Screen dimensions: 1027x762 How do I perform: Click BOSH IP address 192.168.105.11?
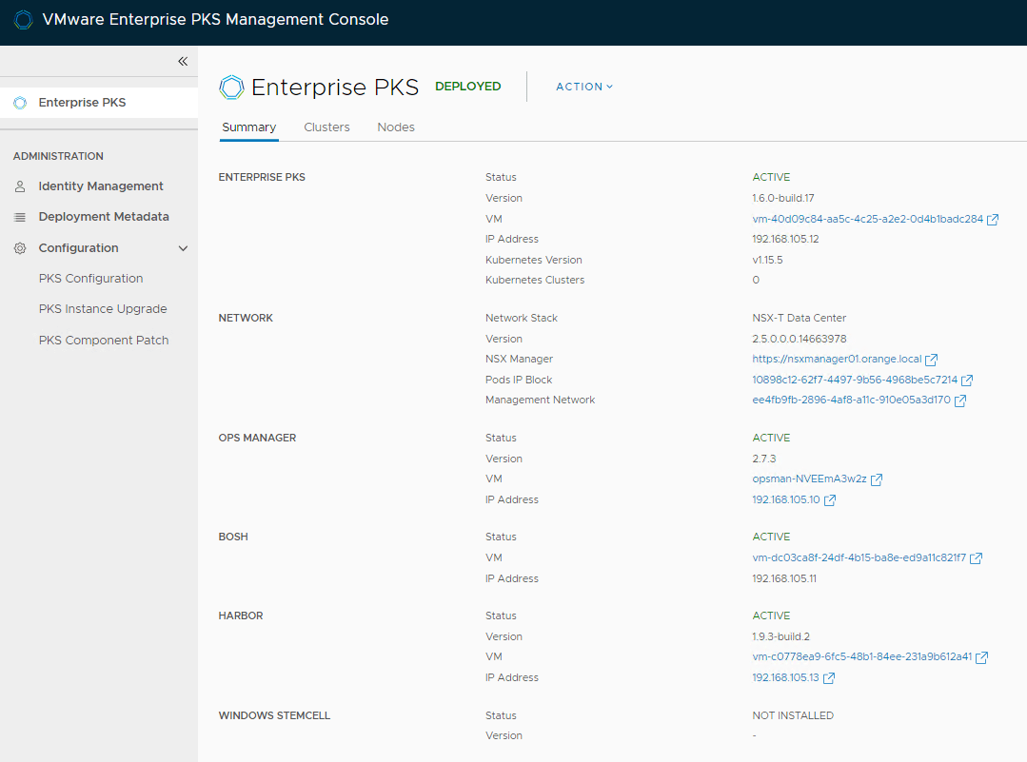[x=784, y=578]
